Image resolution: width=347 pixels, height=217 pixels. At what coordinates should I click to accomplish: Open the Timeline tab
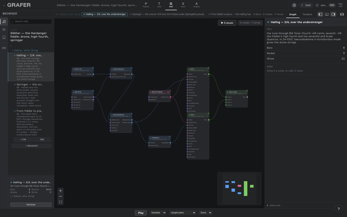(x=307, y=14)
